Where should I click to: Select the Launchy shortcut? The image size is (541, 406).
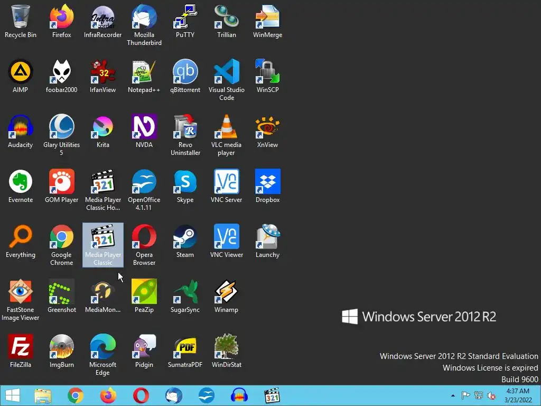268,241
